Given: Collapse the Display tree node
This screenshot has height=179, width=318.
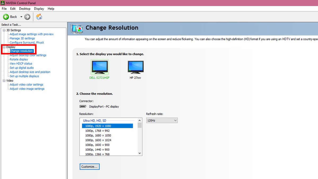Looking at the screenshot, I should [x=4, y=47].
